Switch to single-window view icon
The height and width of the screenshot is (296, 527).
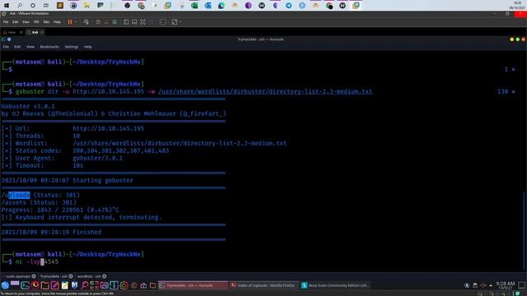click(134, 22)
